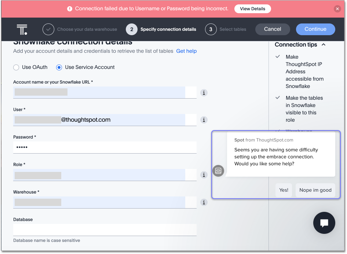
Task: Click into the Database name field
Action: point(105,229)
